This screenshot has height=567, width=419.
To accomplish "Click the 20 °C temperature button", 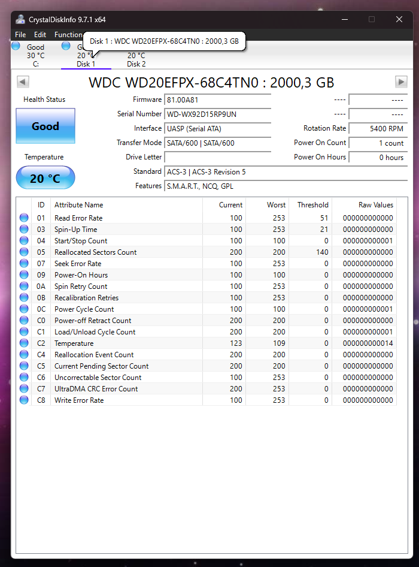I will [x=45, y=177].
